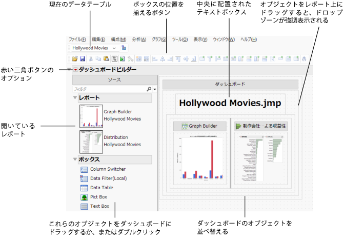The width and height of the screenshot is (344, 240).
Task: Click the Data Table box icon
Action: tap(84, 188)
